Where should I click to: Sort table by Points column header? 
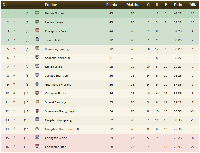click(111, 5)
